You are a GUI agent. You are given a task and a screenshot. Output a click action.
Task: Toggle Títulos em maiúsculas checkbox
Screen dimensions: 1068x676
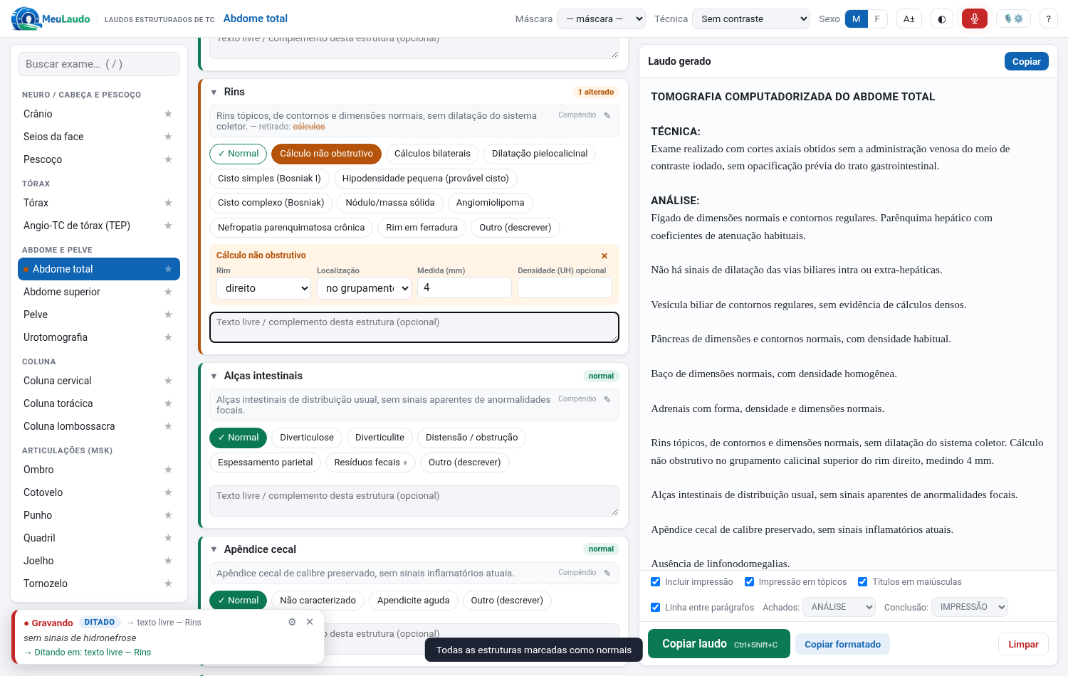(863, 582)
